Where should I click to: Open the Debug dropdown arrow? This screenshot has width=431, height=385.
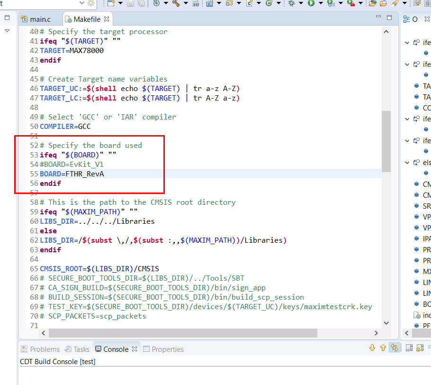click(x=301, y=3)
